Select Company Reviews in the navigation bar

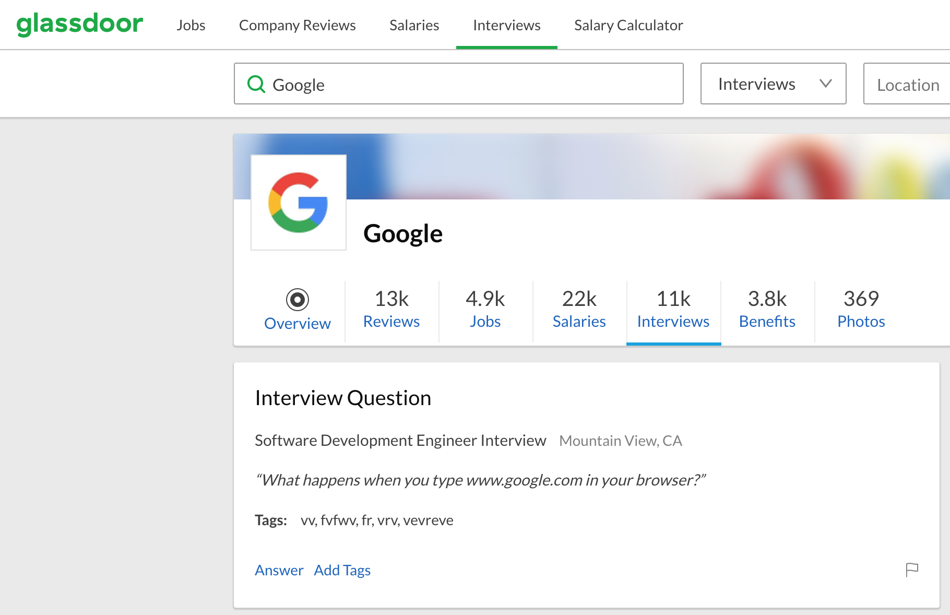point(297,25)
